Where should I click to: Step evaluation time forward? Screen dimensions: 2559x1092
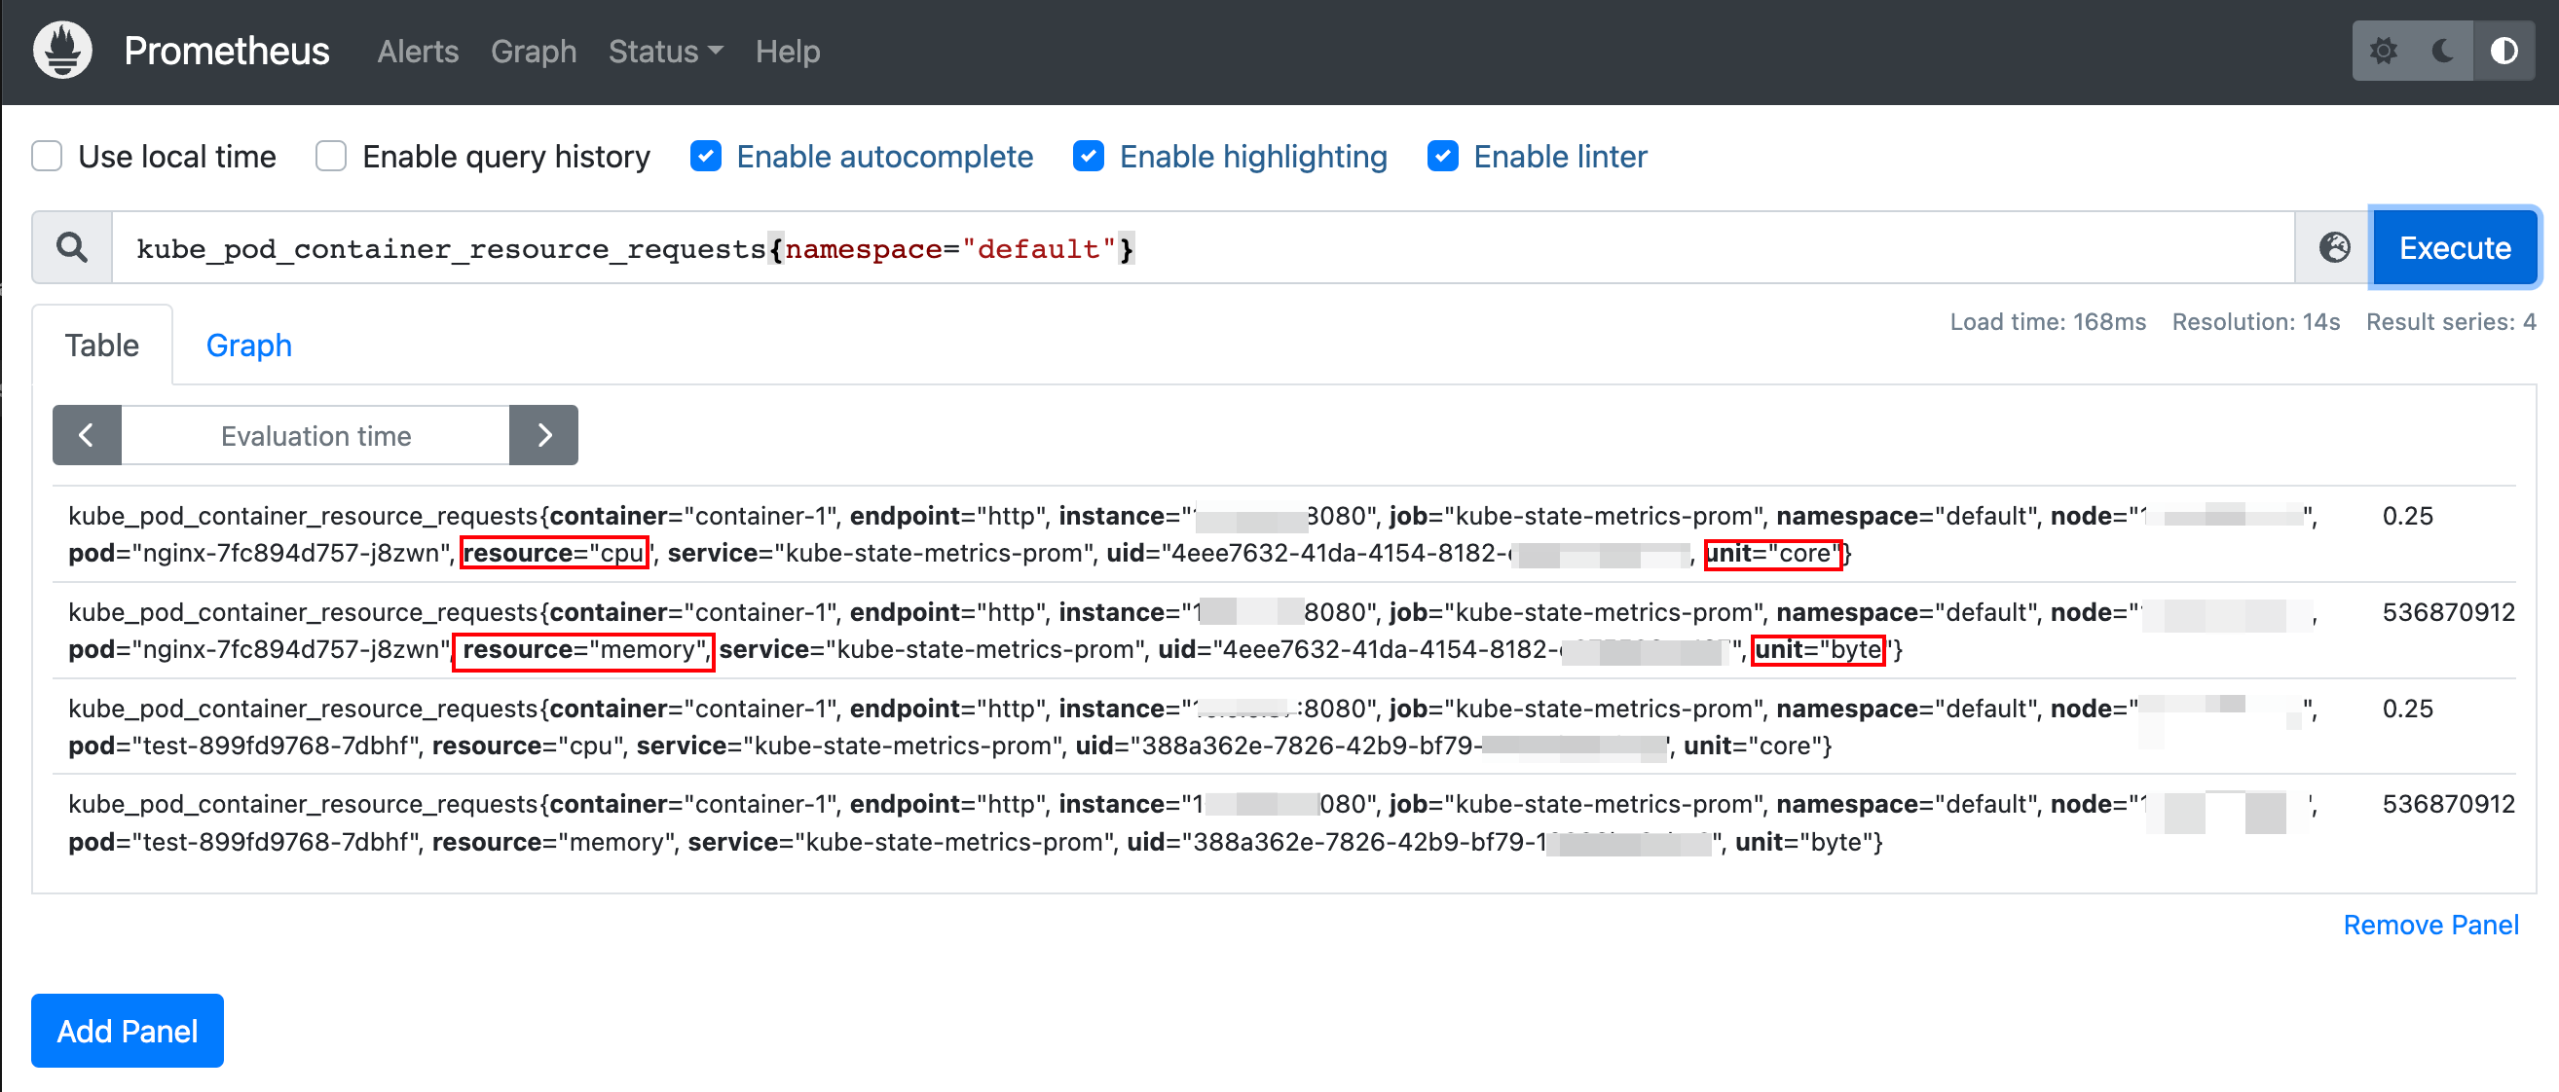tap(543, 435)
